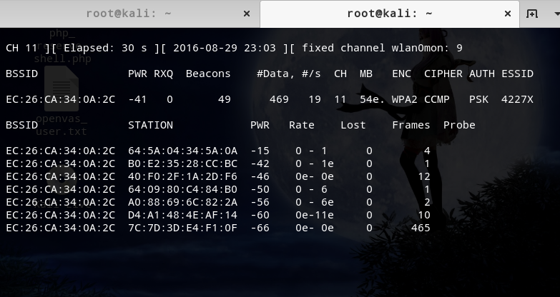Click the STATION column header

(150, 125)
